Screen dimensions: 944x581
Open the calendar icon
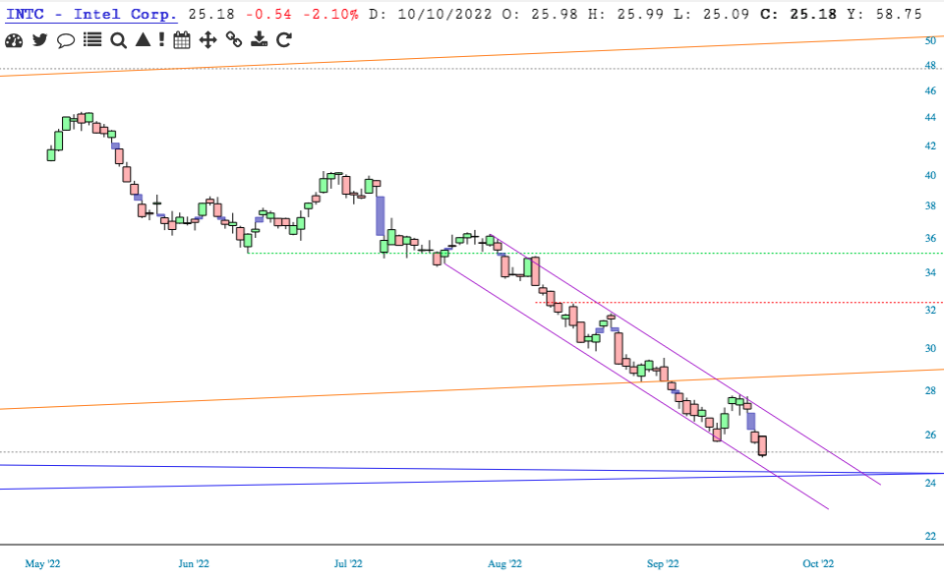(x=182, y=40)
